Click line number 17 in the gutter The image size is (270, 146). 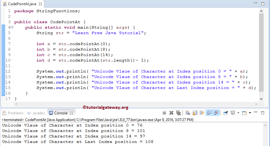point(8,99)
